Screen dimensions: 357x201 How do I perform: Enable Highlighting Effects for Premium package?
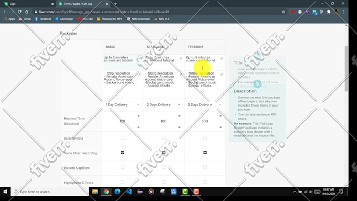point(205,182)
